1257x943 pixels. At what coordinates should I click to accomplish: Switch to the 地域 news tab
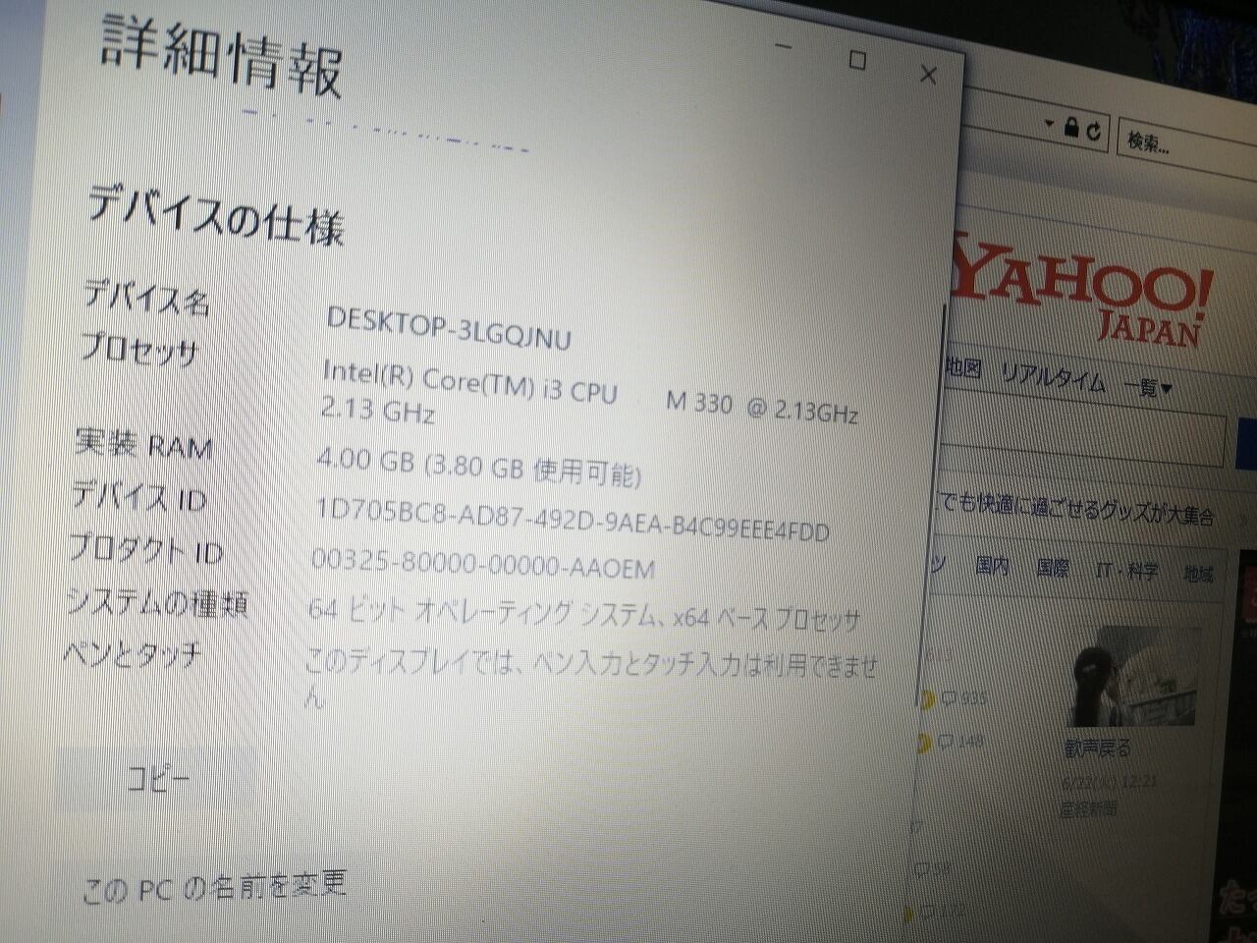pyautogui.click(x=1198, y=574)
